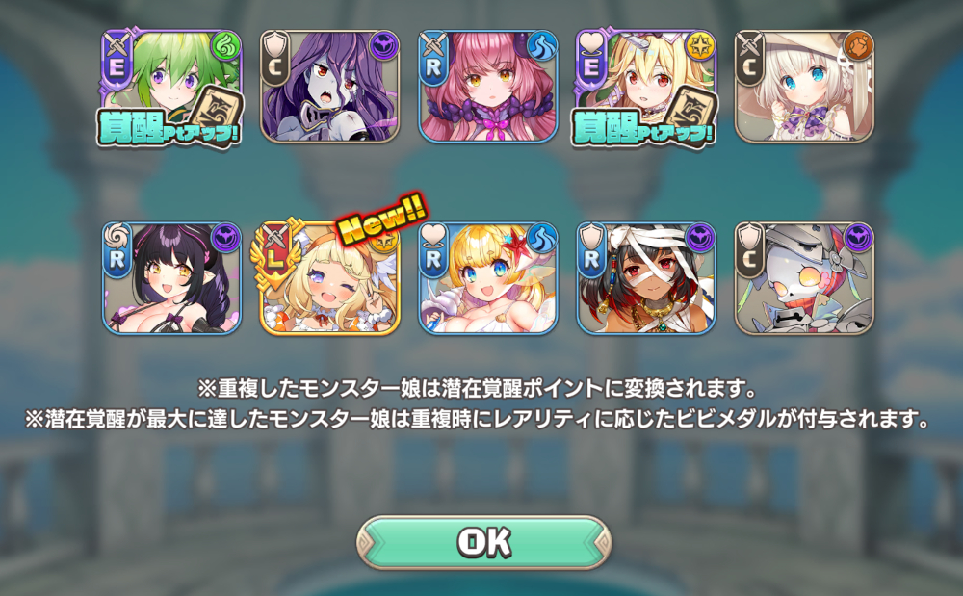Select the blonde starfish hairpin R card
This screenshot has height=596, width=963.
(487, 278)
